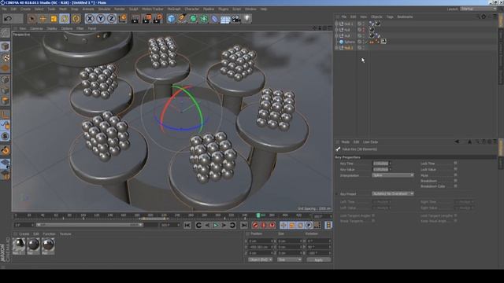
Task: Open the deformer objects icon
Action: coord(214,19)
